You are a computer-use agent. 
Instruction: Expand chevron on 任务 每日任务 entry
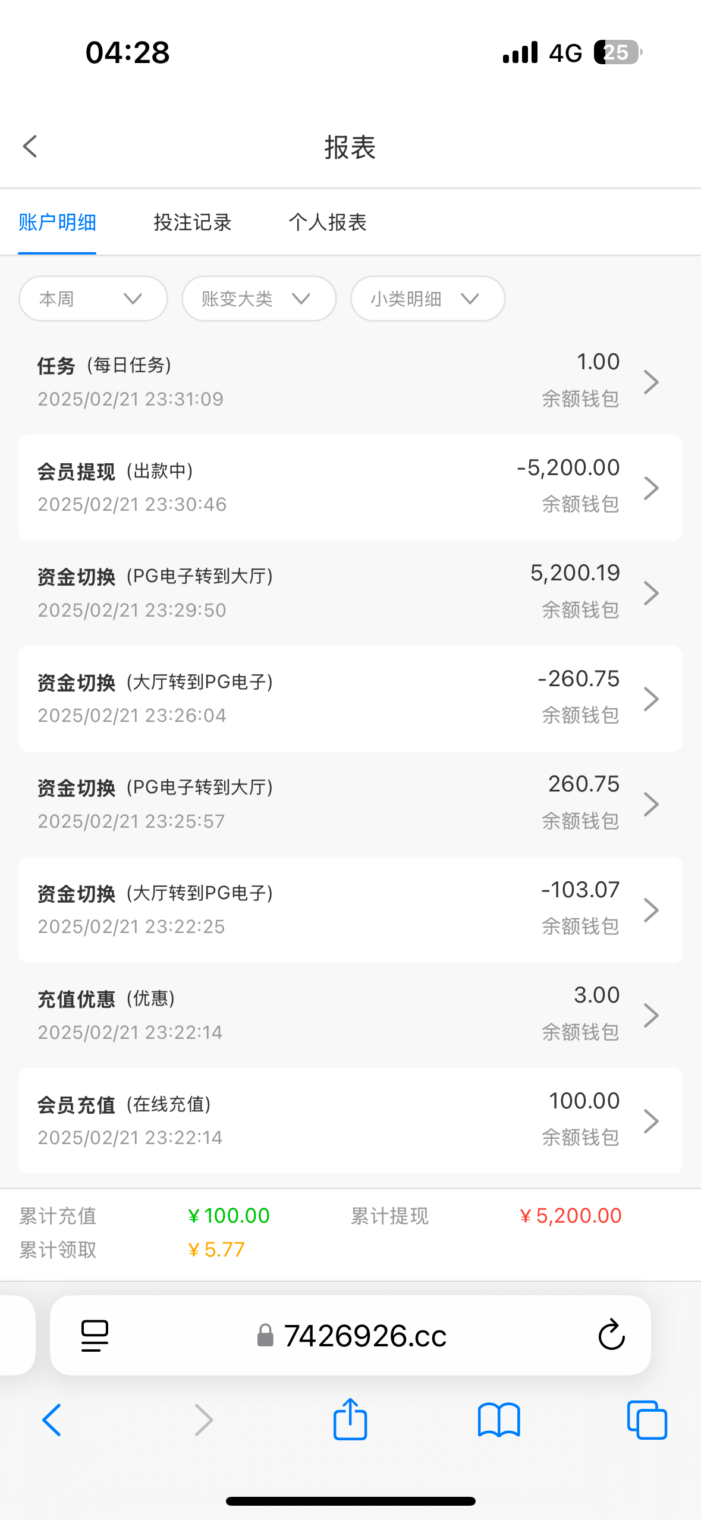(652, 382)
